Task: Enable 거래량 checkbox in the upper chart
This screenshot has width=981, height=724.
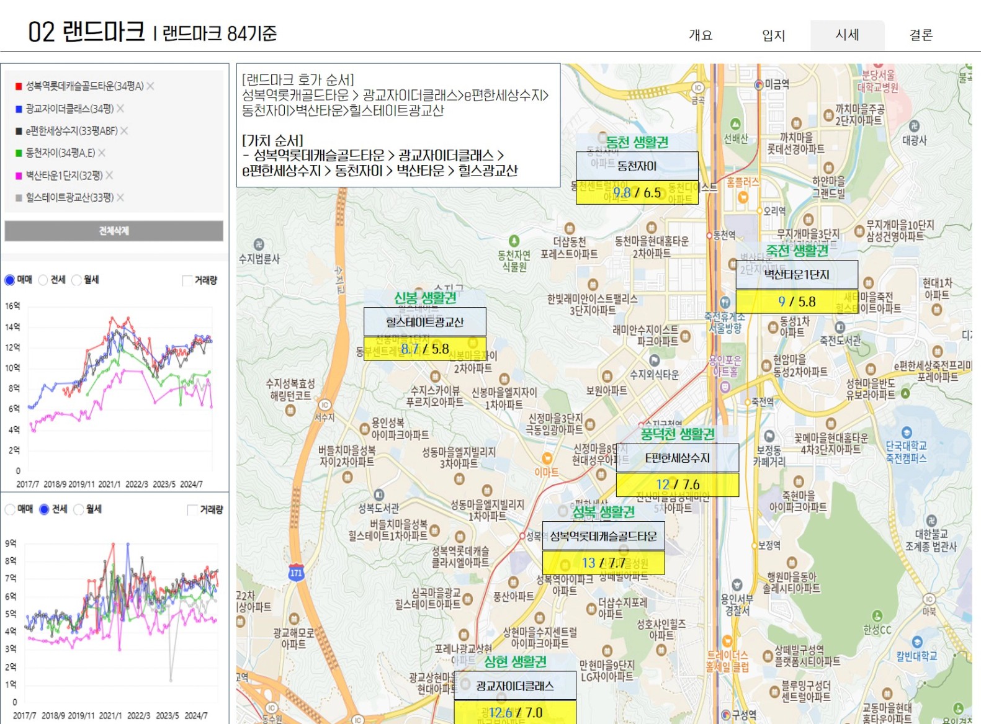Action: [x=187, y=280]
